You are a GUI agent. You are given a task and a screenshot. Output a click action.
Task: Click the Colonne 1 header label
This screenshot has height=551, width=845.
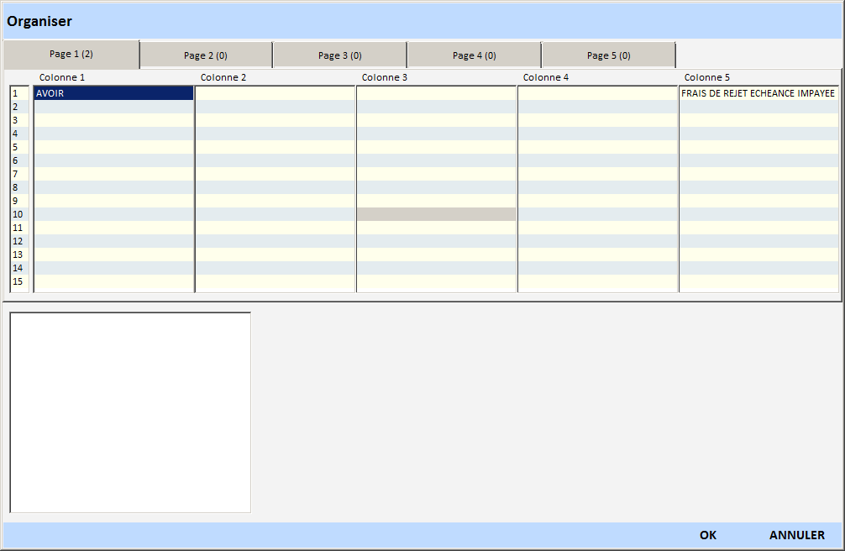[x=62, y=77]
